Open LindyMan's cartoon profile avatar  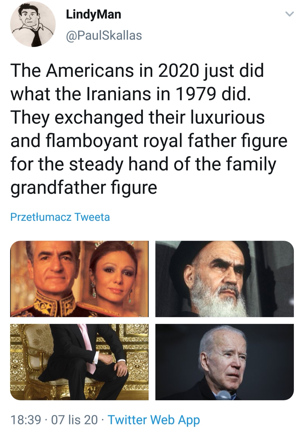tap(33, 25)
